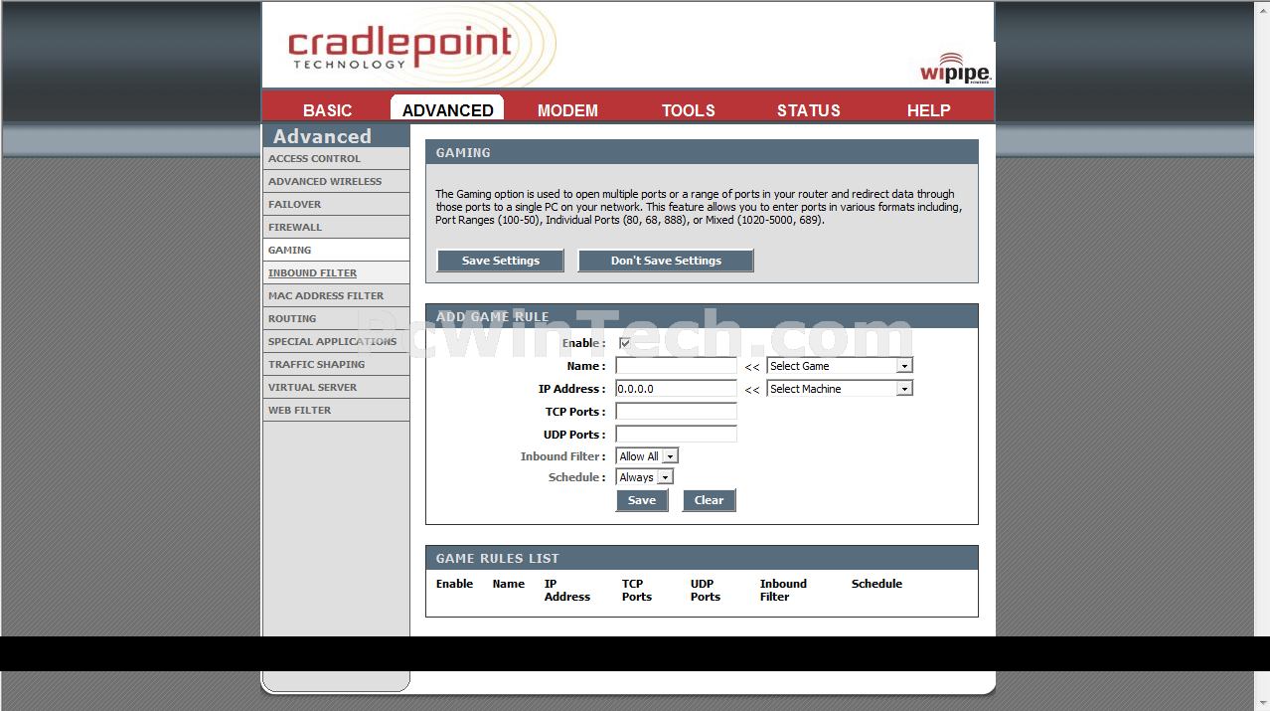Click the TCP Ports input field
Viewport: 1270px width, 711px height.
click(x=676, y=412)
